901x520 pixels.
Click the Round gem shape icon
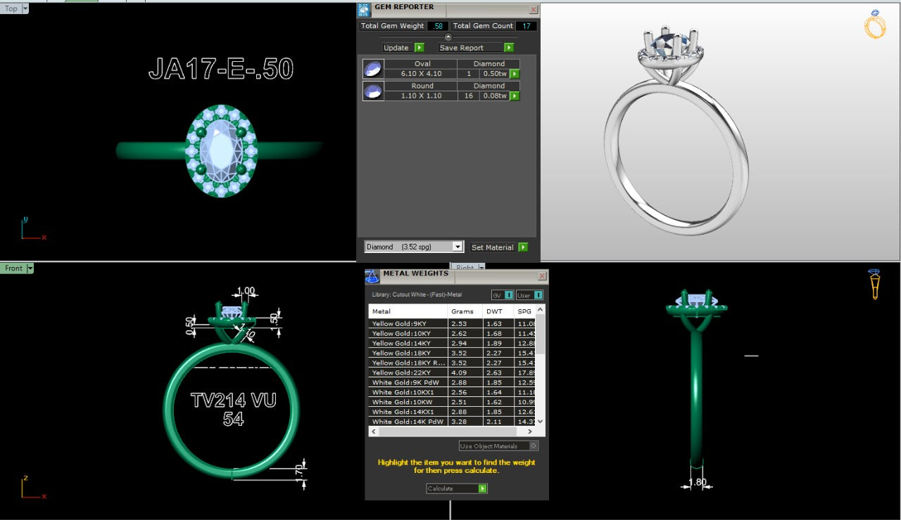tap(372, 91)
